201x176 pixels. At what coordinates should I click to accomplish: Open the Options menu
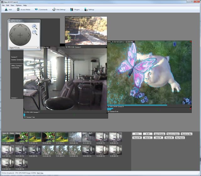(x=19, y=5)
